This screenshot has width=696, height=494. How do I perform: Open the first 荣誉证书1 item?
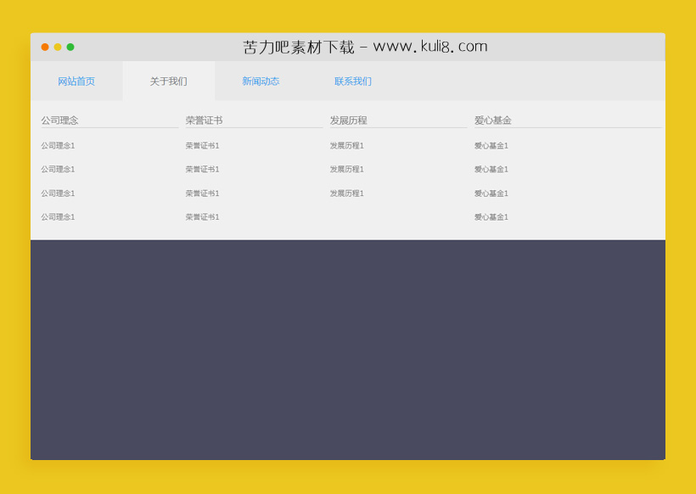(x=201, y=144)
